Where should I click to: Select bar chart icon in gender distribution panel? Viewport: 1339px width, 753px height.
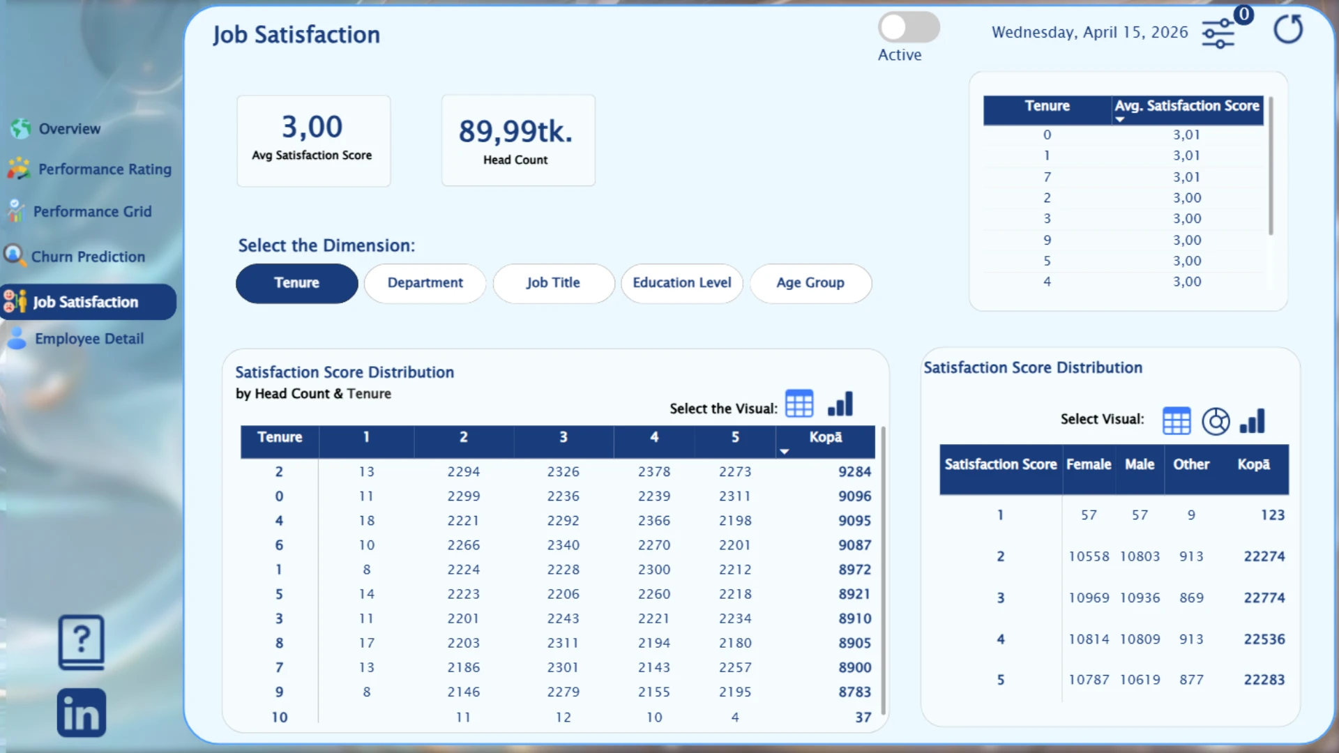pos(1253,421)
